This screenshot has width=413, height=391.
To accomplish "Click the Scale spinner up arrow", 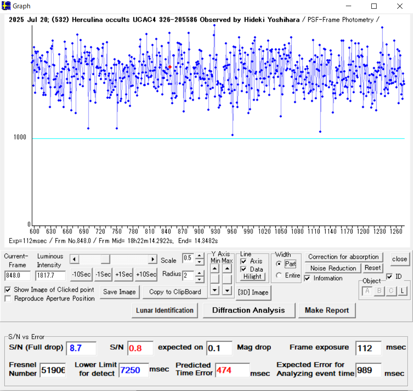I will [199, 255].
